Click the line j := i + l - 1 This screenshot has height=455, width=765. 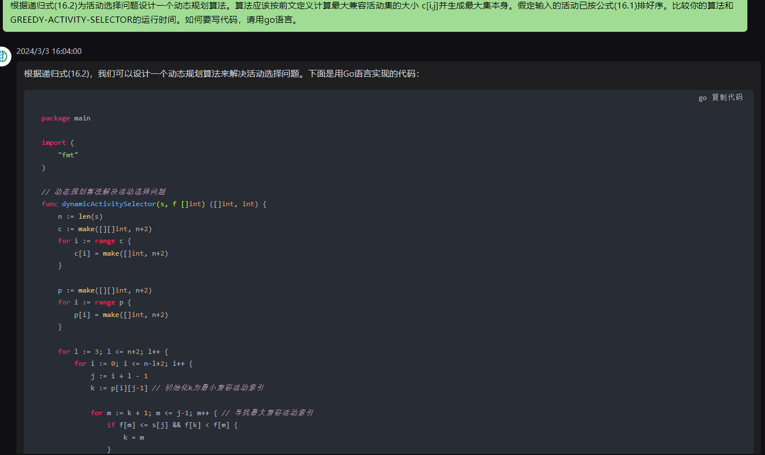point(119,376)
